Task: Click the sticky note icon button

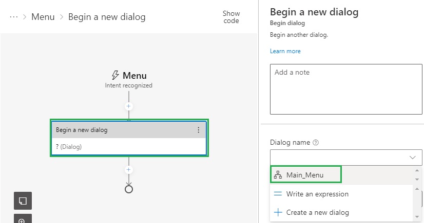Action: tap(23, 201)
